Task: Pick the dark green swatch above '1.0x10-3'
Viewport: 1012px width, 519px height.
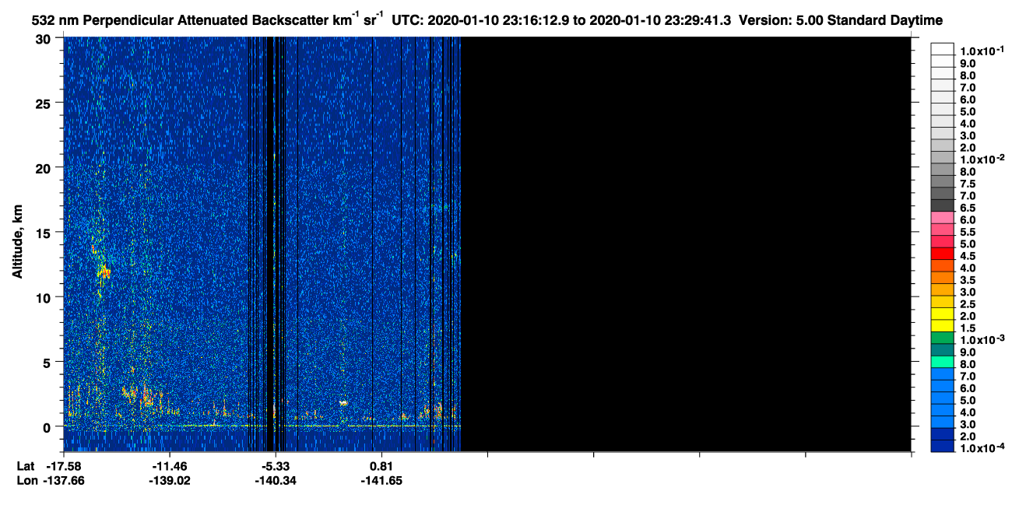Action: [x=942, y=337]
